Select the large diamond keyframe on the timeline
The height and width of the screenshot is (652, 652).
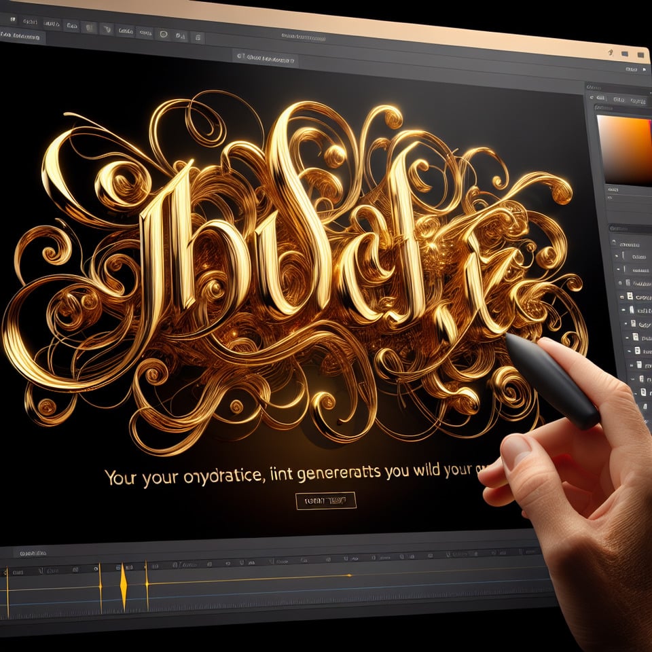coord(123,586)
